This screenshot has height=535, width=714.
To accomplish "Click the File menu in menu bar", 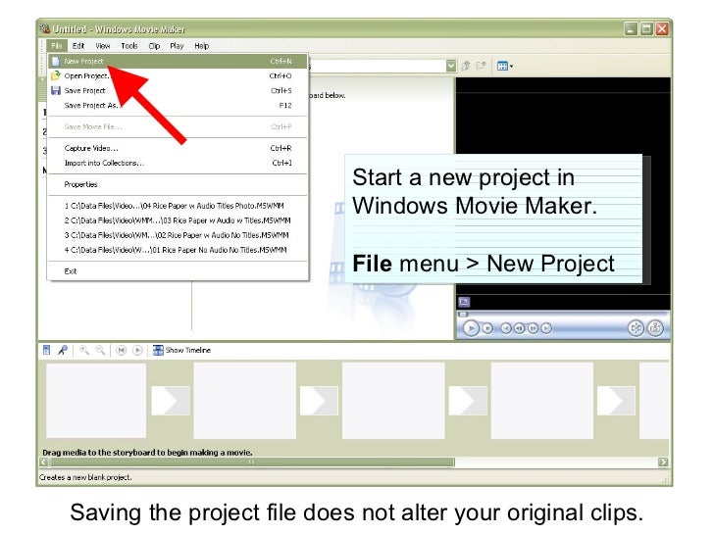I will 57,46.
